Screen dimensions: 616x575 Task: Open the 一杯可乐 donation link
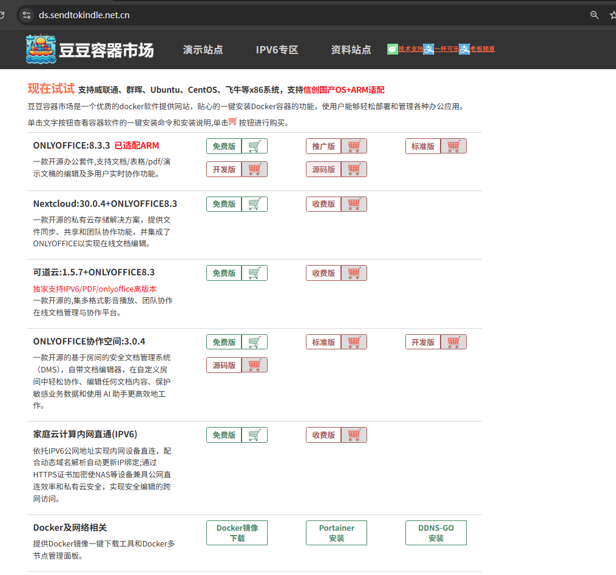point(446,49)
